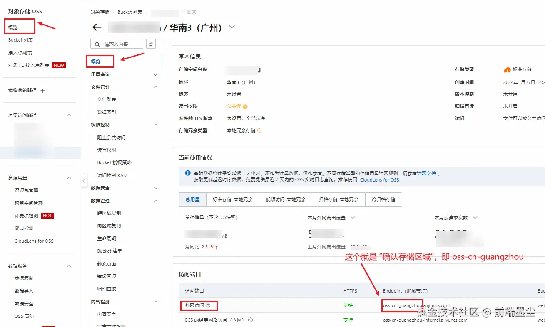This screenshot has height=327, width=545.
Task: Open 归档直读 in the sidebar
Action: 107,289
